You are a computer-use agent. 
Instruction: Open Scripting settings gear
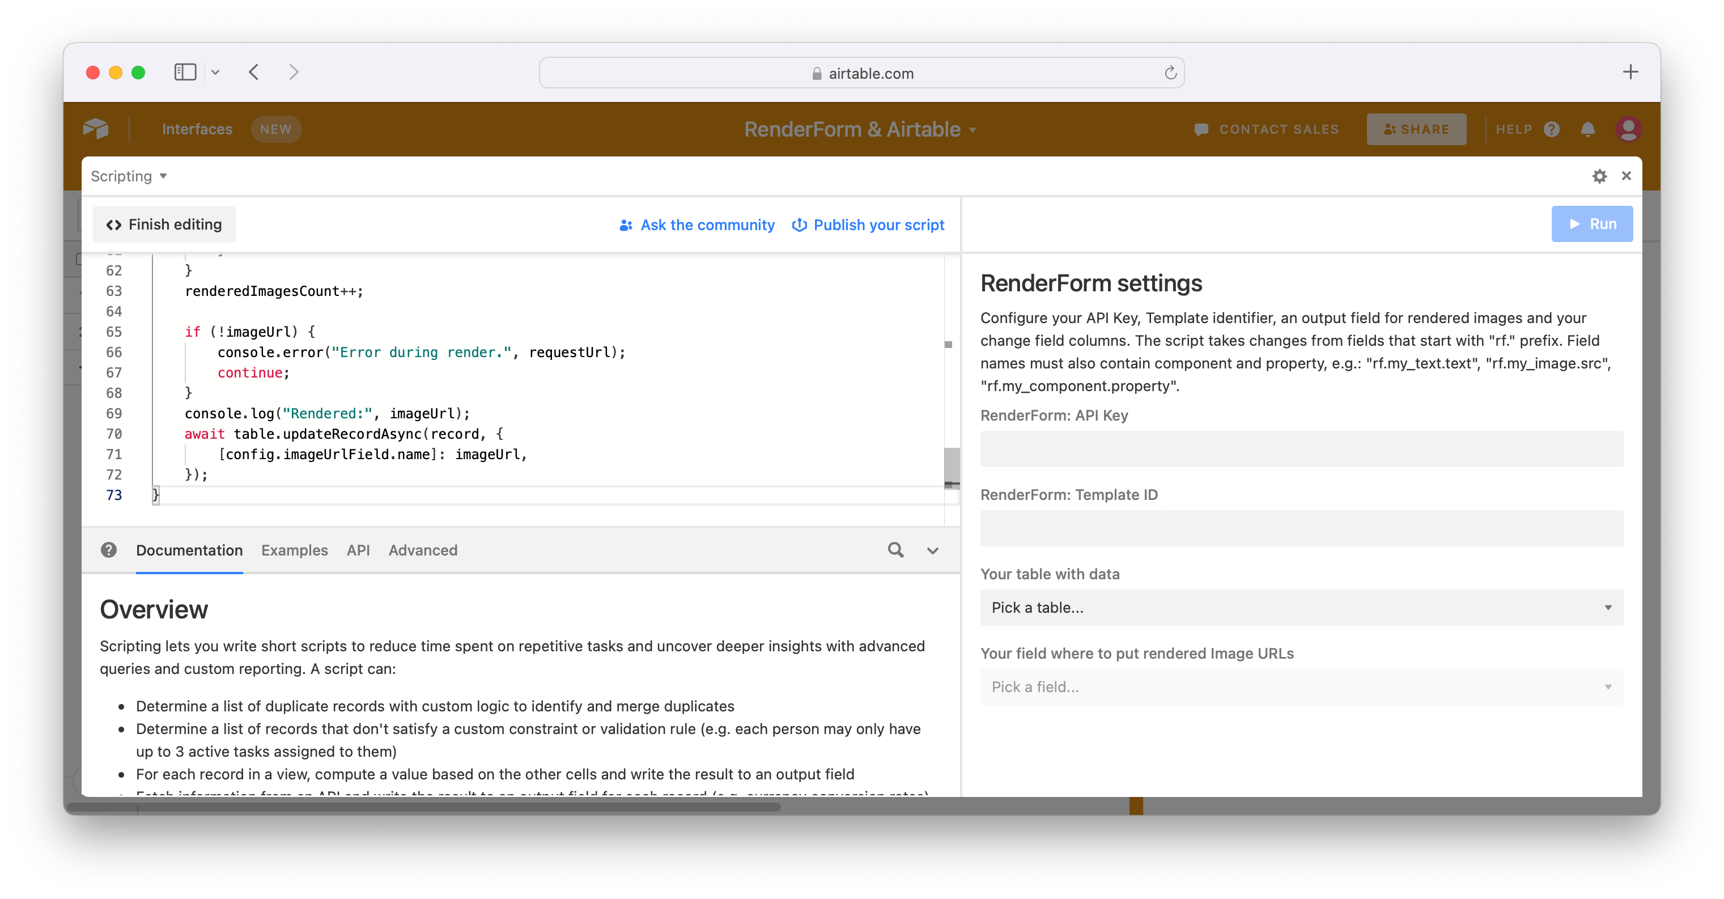1599,176
